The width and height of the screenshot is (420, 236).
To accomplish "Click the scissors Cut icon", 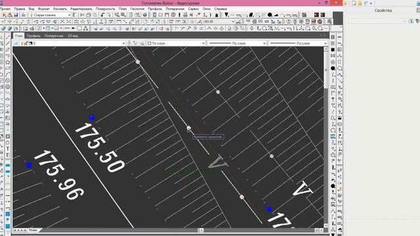I will pos(82,15).
